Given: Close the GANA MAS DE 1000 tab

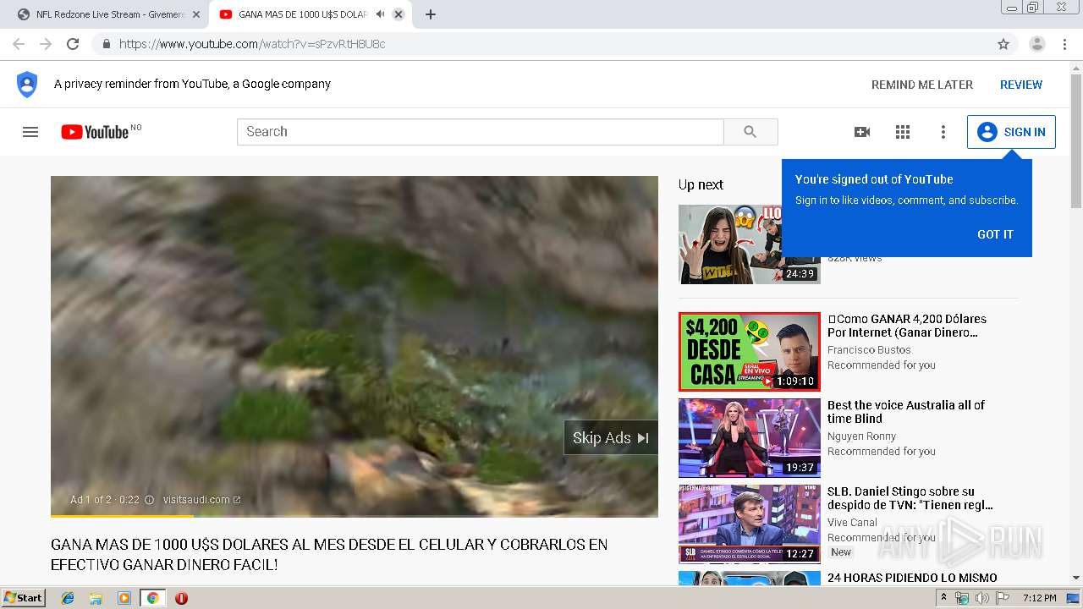Looking at the screenshot, I should click(x=399, y=14).
